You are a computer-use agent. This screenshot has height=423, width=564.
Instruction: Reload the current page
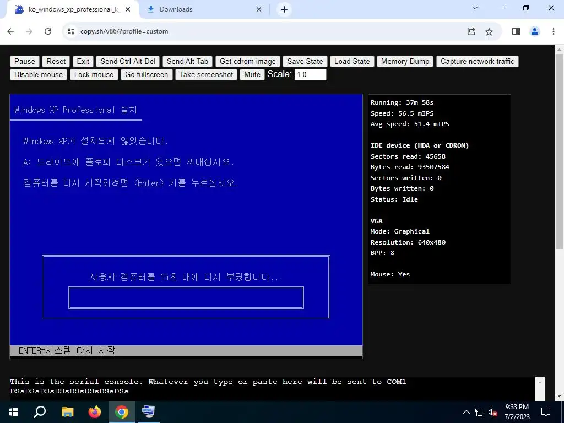(48, 31)
